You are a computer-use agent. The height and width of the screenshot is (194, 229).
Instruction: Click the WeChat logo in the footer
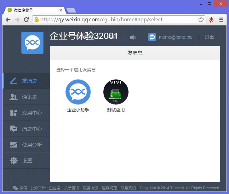pyautogui.click(x=15, y=188)
